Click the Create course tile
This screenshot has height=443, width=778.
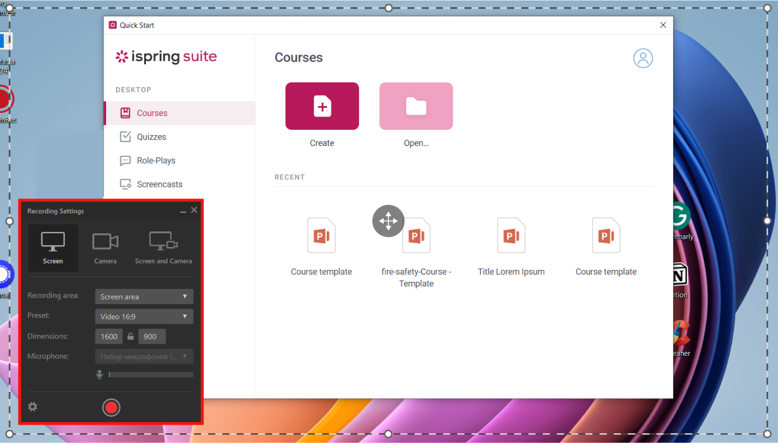click(x=322, y=106)
